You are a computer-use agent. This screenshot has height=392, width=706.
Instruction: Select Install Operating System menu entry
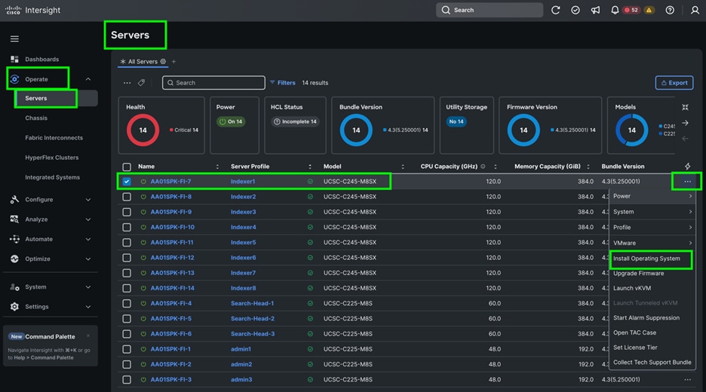646,259
